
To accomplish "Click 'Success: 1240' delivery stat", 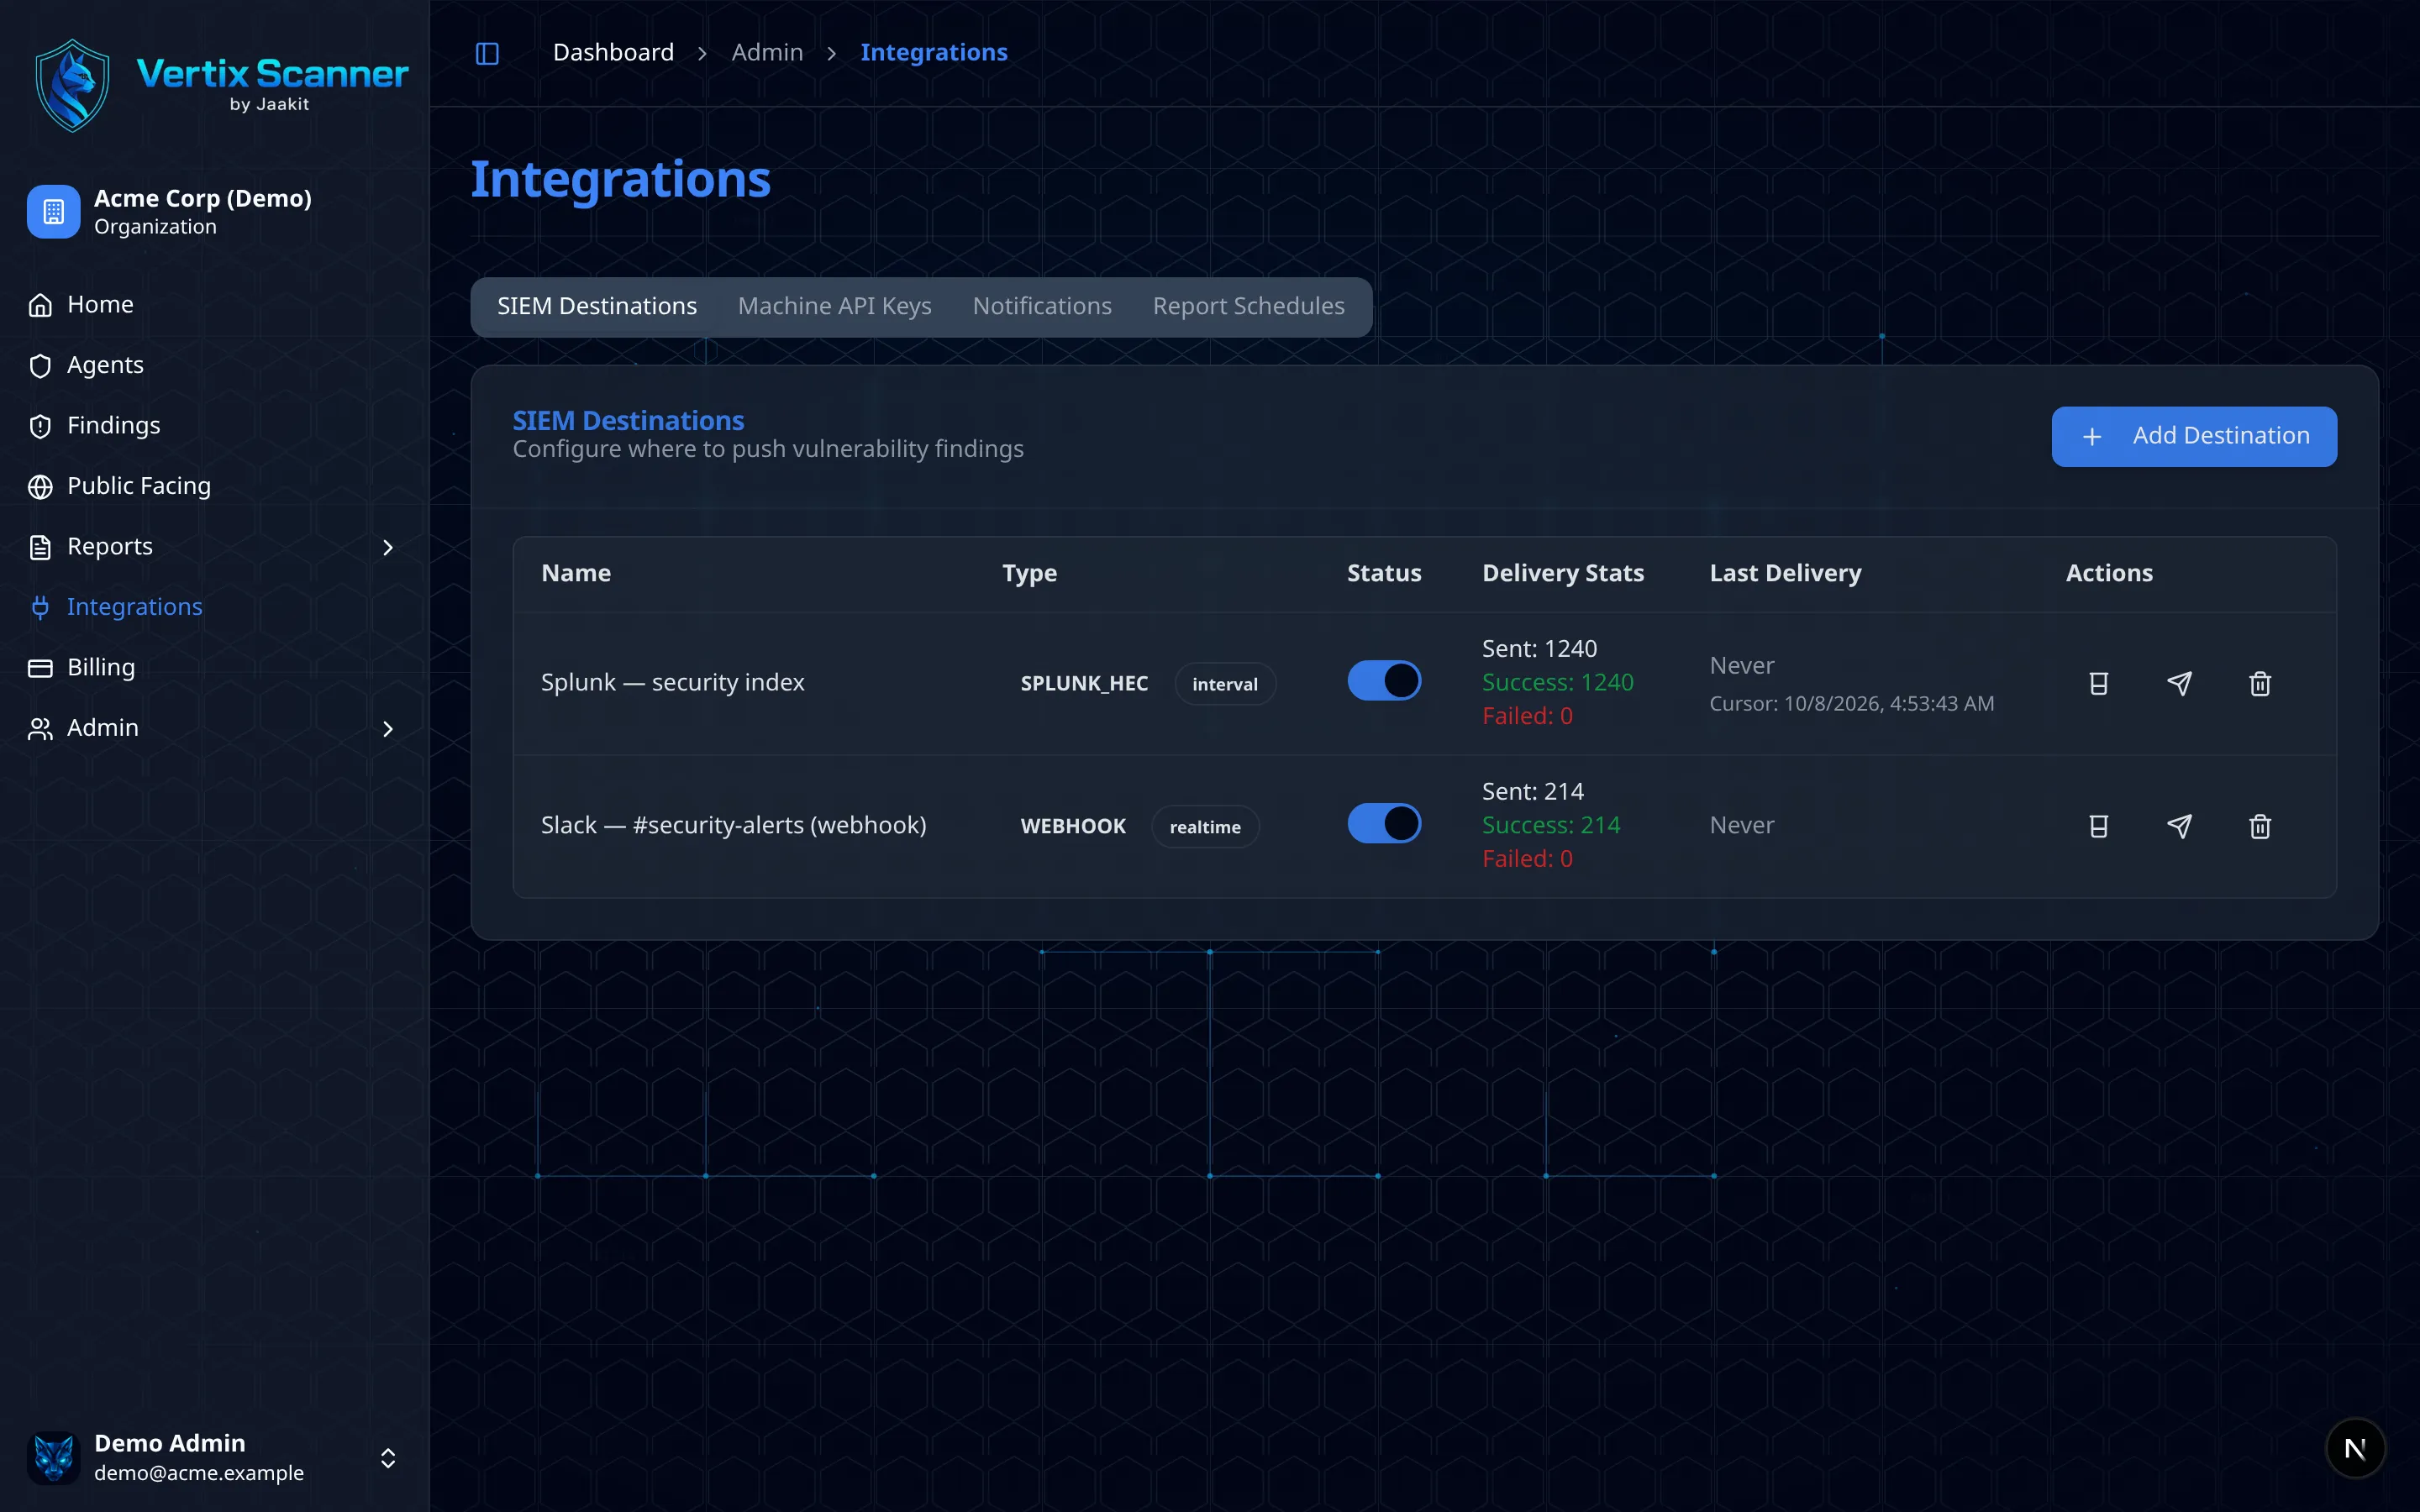I will pyautogui.click(x=1557, y=683).
